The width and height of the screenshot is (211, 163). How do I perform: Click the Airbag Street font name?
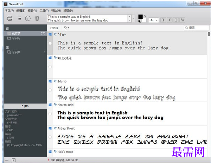pos(66,128)
